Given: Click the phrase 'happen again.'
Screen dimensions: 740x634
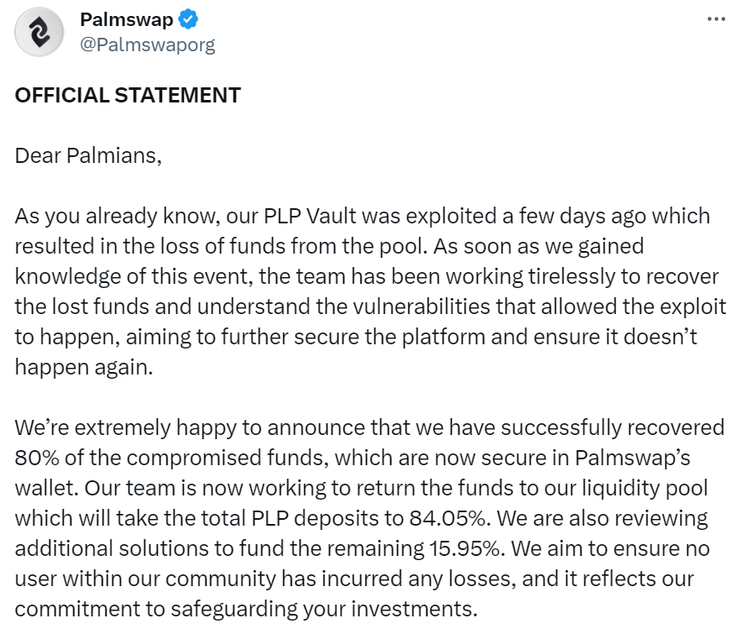Looking at the screenshot, I should point(84,368).
